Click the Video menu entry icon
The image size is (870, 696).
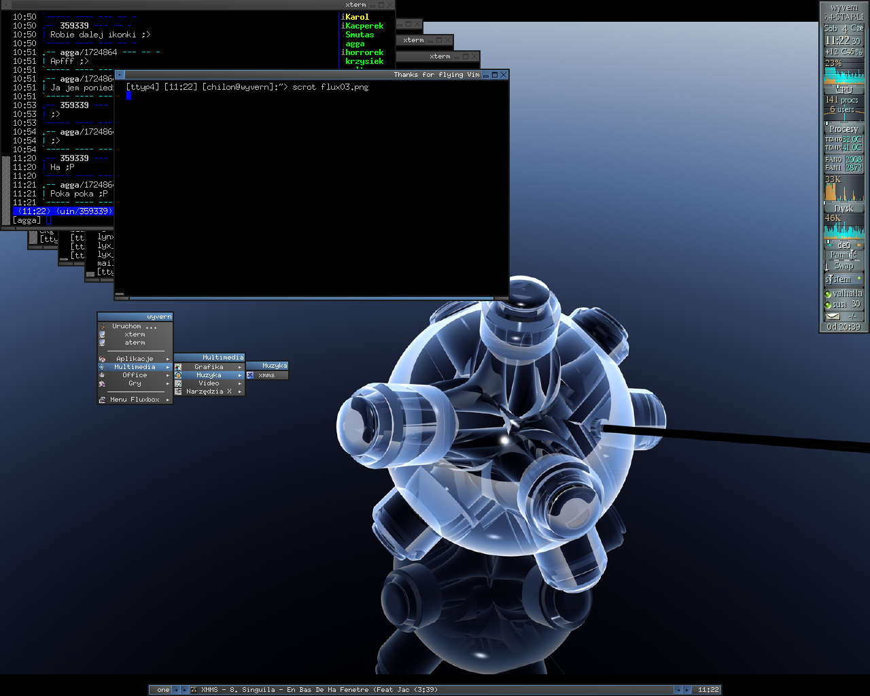click(x=178, y=383)
